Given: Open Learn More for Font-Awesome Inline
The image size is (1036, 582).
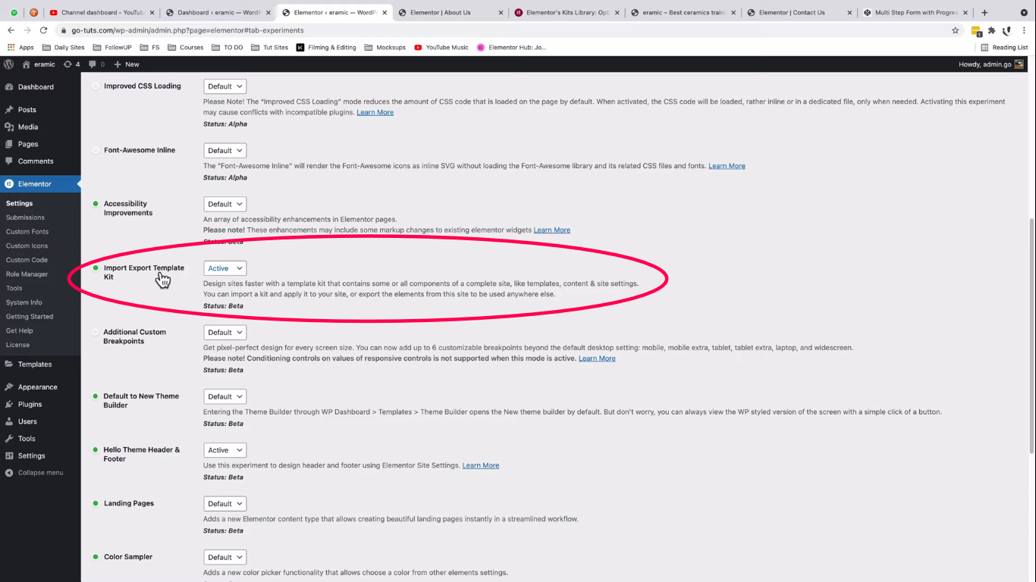Looking at the screenshot, I should point(727,166).
